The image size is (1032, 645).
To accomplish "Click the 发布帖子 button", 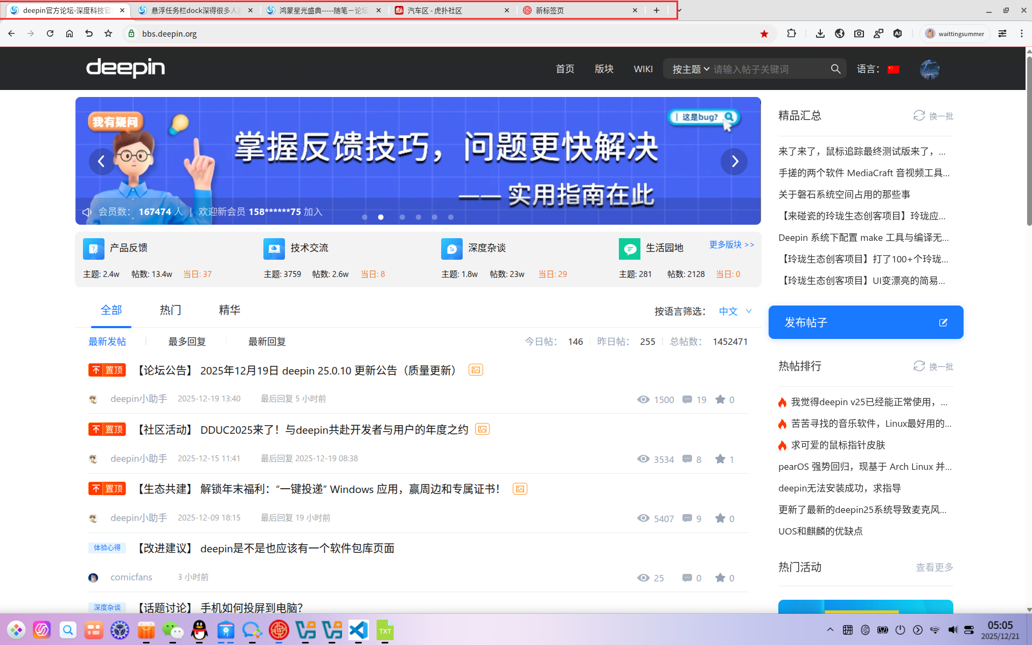I will (x=866, y=322).
